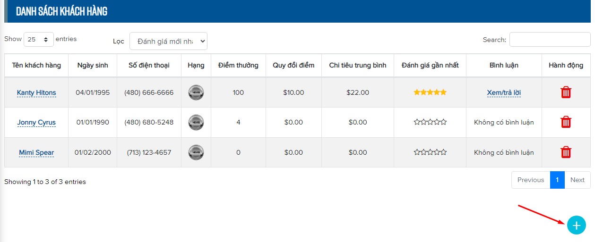Screen dimensions: 595x242
Task: Click Kanty Hitons silver rank badge
Action: [x=196, y=92]
